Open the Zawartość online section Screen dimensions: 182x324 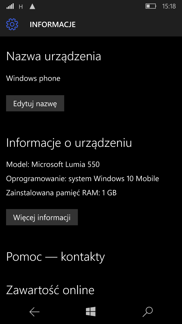click(50, 290)
